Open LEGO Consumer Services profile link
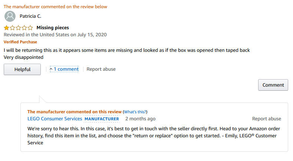293x161 pixels. pos(55,119)
